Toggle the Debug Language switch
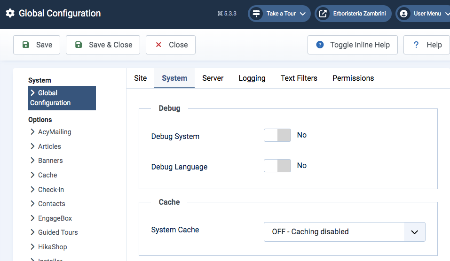 click(277, 166)
